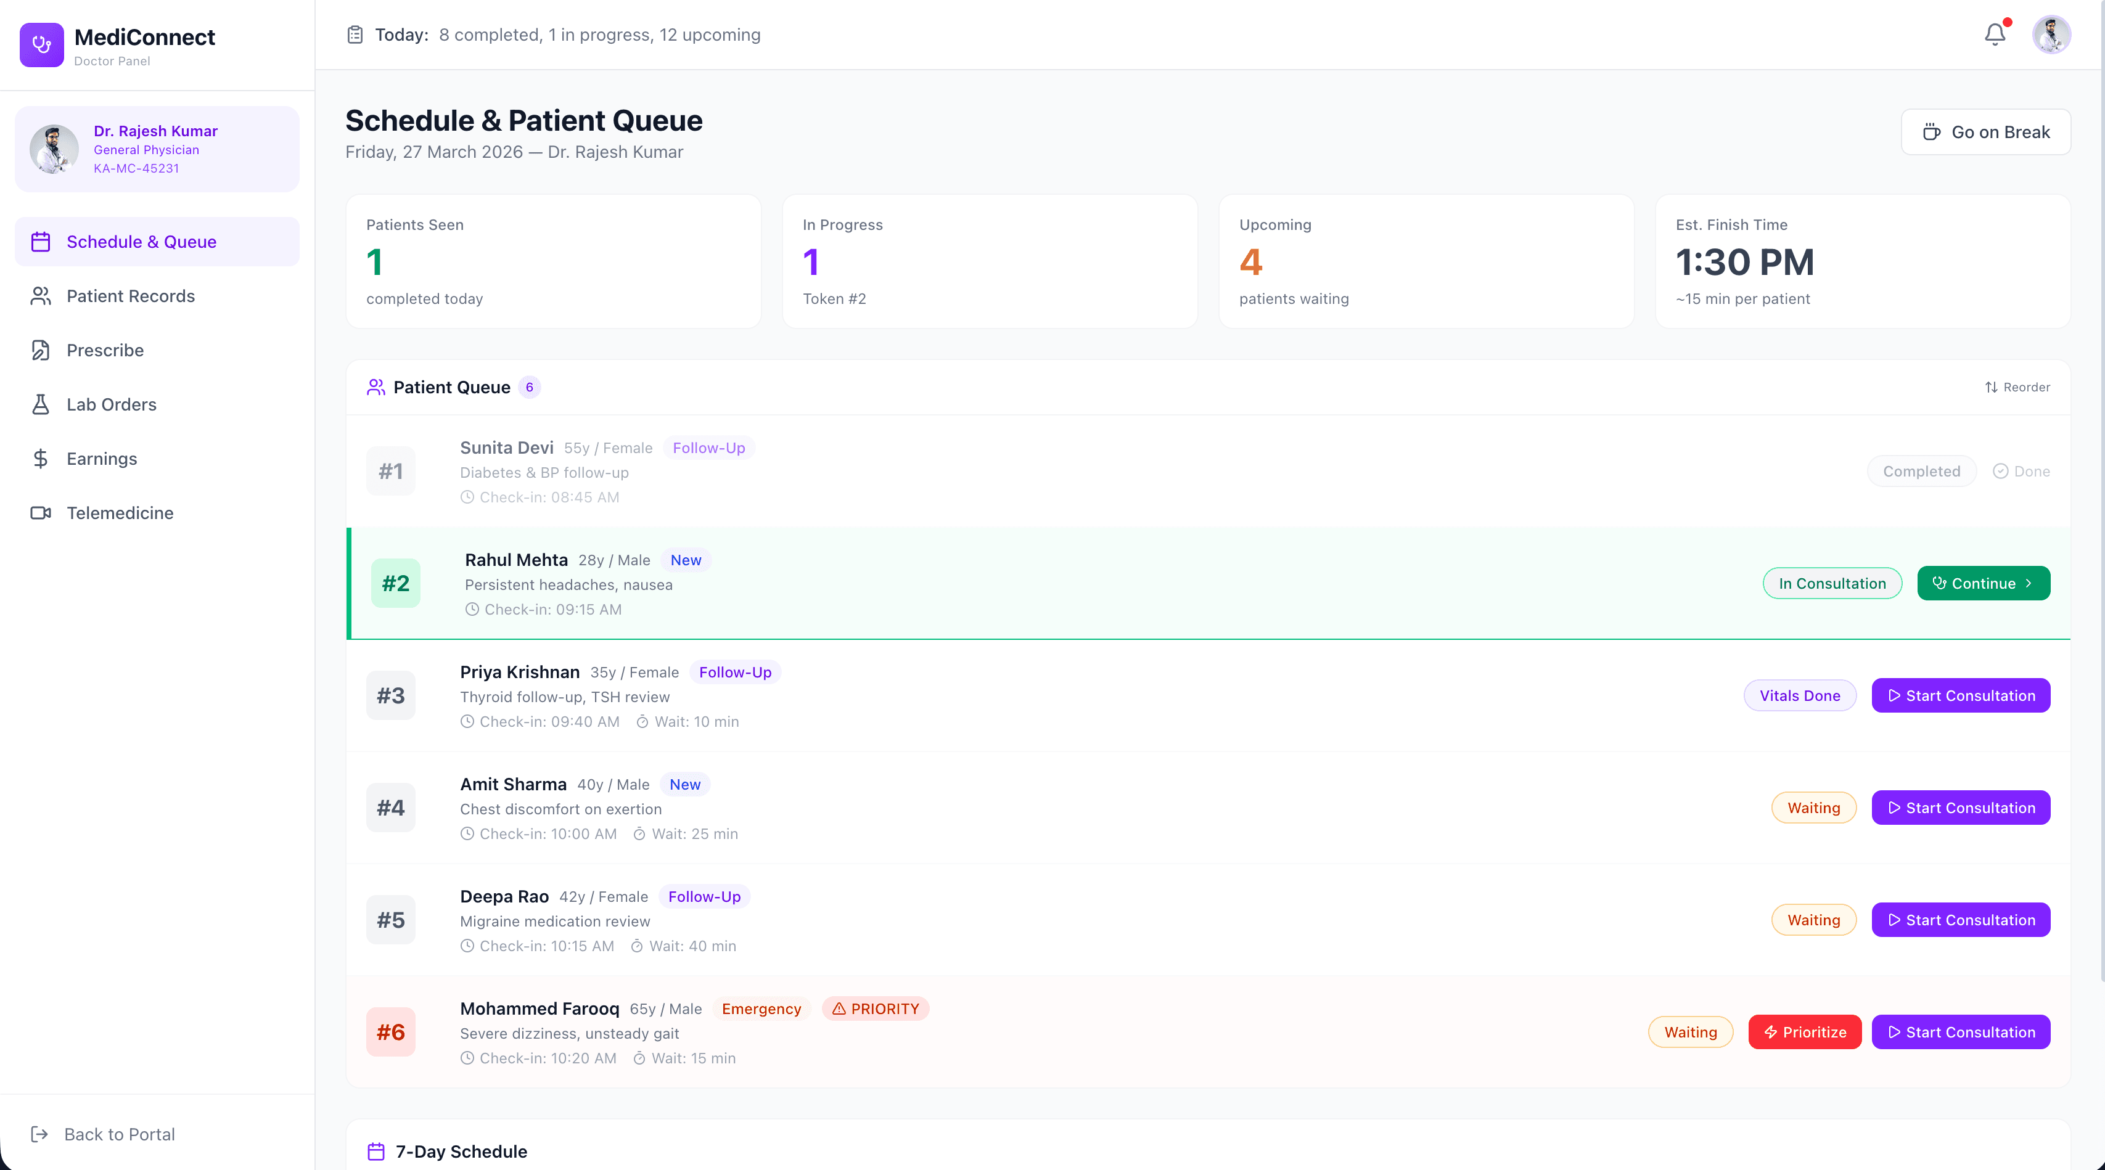Expand the Continue consultation button for Rahul Mehta
The width and height of the screenshot is (2105, 1170).
[x=1984, y=583]
